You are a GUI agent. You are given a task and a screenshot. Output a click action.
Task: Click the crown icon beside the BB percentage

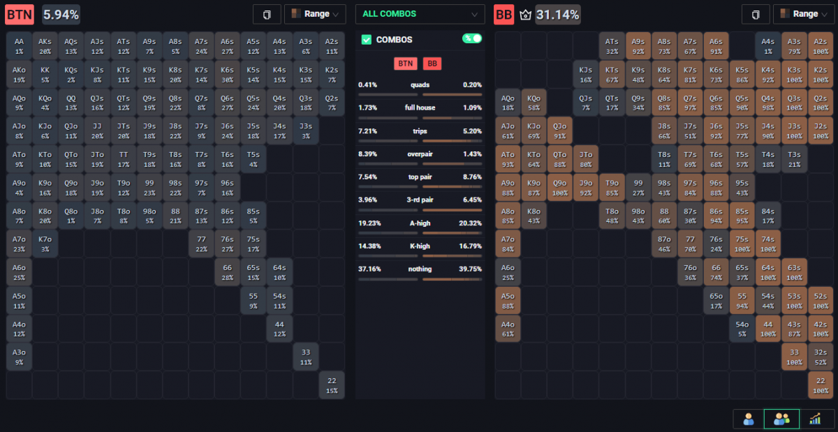(526, 14)
